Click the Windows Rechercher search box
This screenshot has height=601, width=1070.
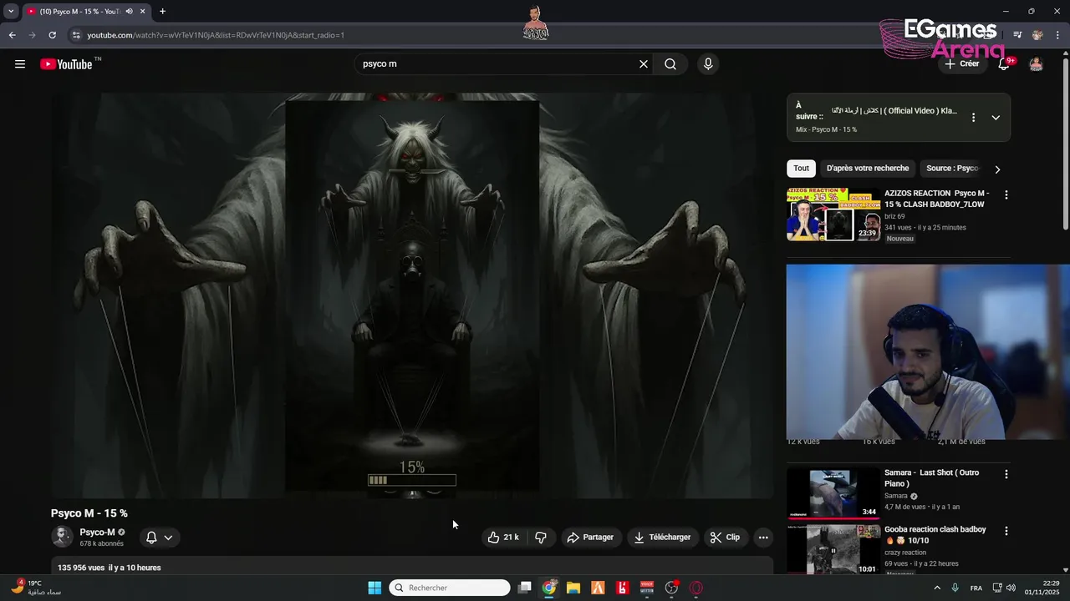tap(450, 588)
